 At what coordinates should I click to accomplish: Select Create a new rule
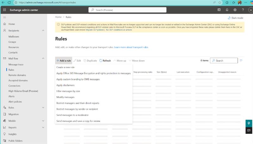[x=65, y=67]
